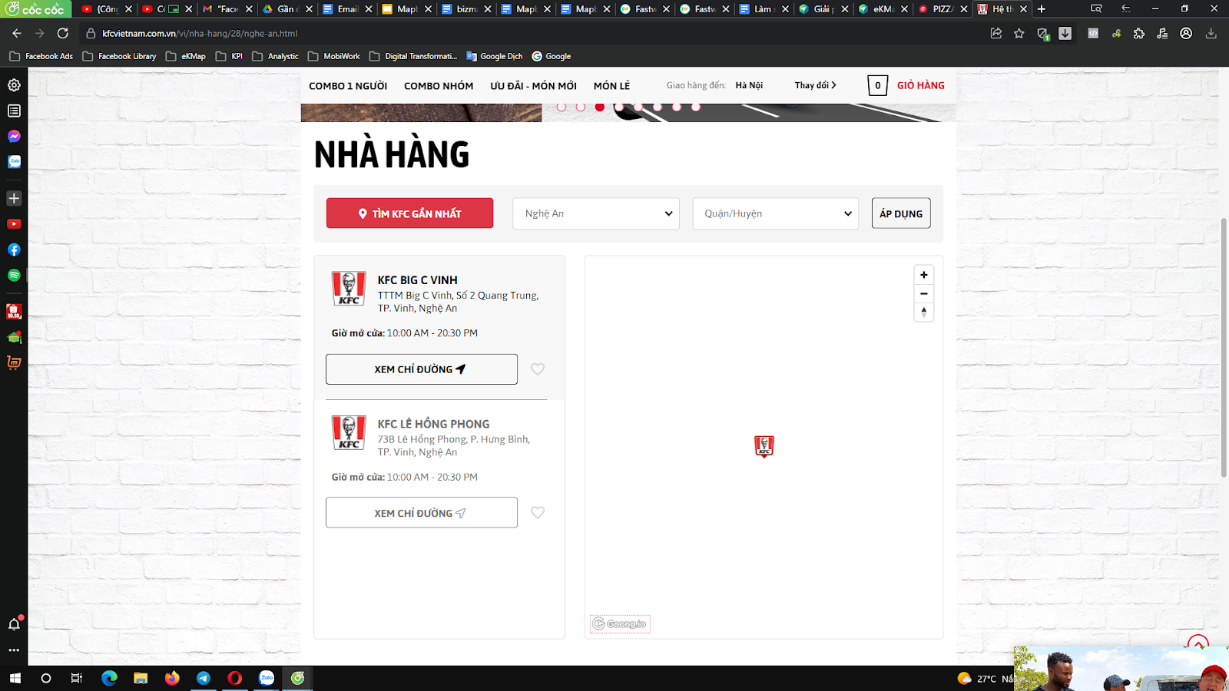This screenshot has width=1229, height=691.
Task: Select the KFC marker on the map
Action: tap(764, 446)
